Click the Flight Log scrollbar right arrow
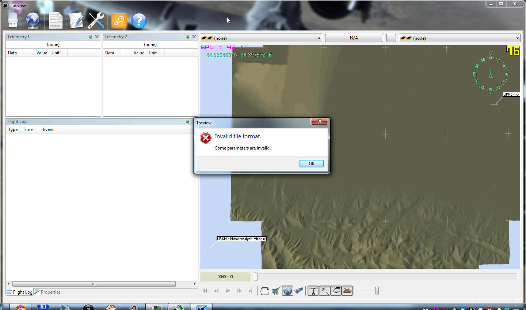 195,284
